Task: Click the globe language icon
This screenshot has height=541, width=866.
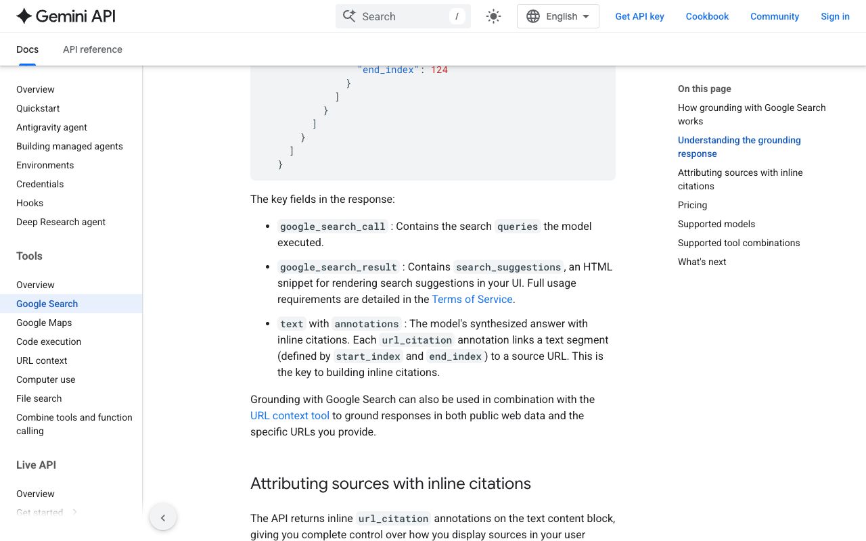Action: coord(533,16)
